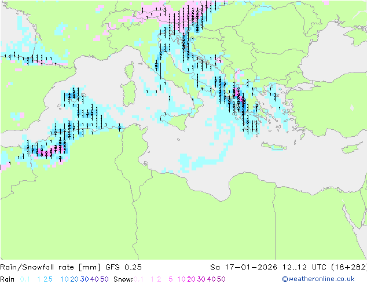Click the island of Sicily on the map
The image size is (367, 284).
(x=175, y=121)
